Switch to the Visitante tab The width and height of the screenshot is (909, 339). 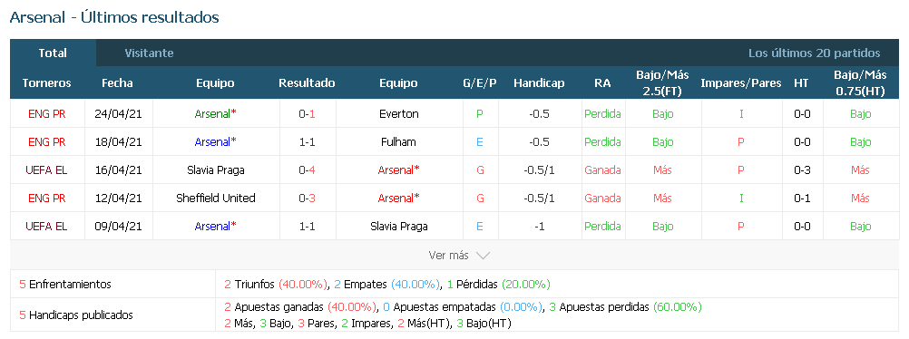tap(149, 53)
